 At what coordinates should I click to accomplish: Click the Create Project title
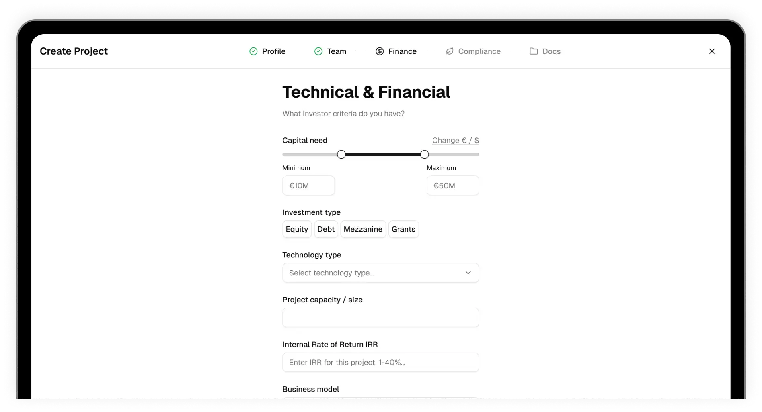(74, 51)
